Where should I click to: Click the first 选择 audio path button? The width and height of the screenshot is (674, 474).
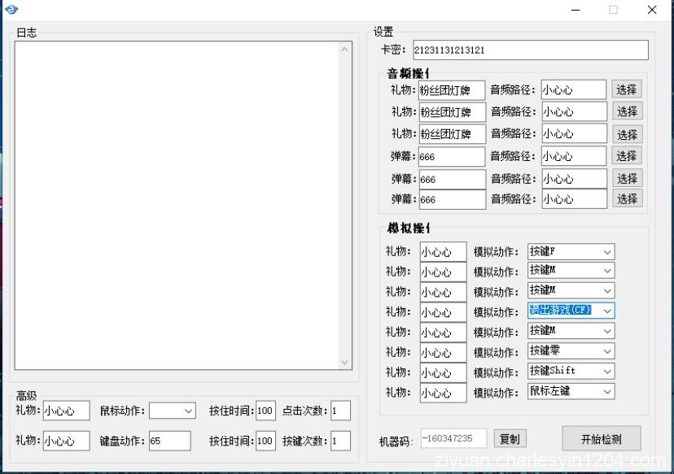click(x=627, y=89)
